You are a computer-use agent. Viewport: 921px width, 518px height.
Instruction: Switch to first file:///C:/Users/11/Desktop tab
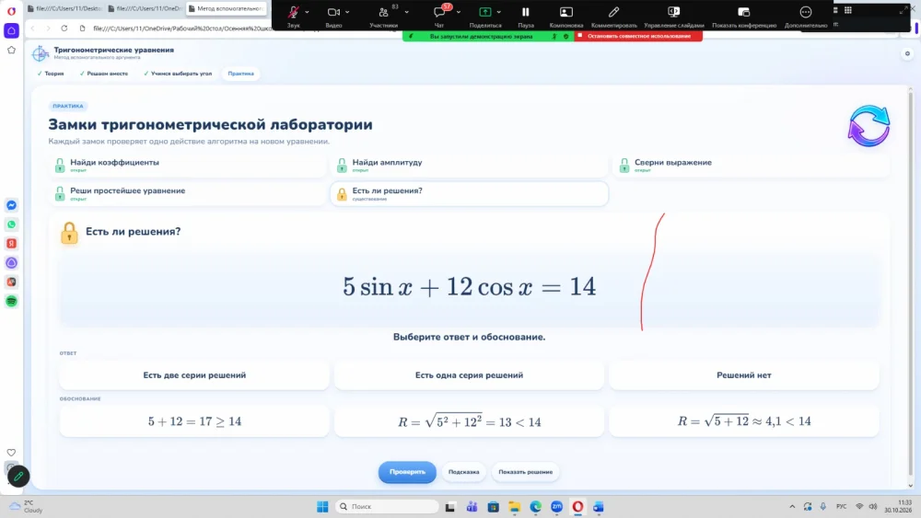(x=65, y=8)
